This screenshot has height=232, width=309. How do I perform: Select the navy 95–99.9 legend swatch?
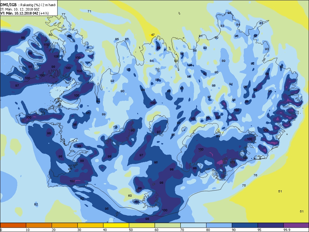pyautogui.click(x=271, y=225)
